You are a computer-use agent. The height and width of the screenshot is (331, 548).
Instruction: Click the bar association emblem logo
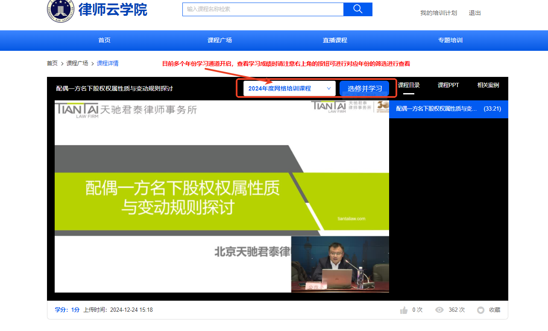click(x=60, y=10)
